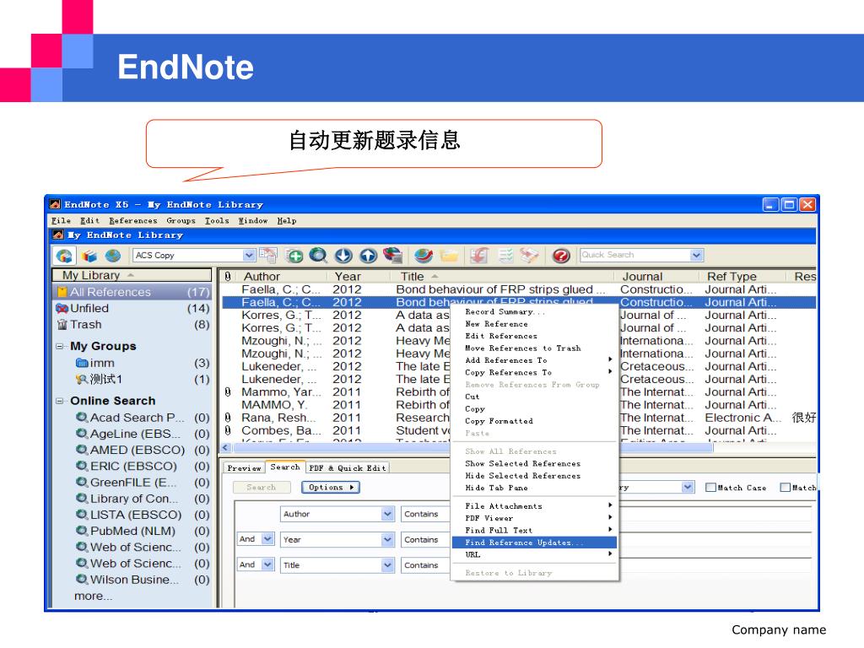Click the Export up-arrow toolbar icon
Image resolution: width=864 pixels, height=648 pixels.
pyautogui.click(x=368, y=256)
